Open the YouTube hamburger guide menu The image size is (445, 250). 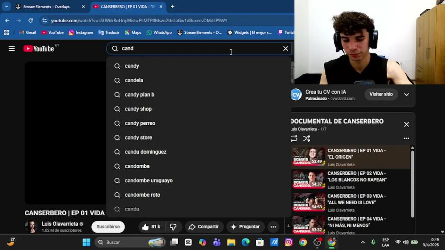[12, 49]
